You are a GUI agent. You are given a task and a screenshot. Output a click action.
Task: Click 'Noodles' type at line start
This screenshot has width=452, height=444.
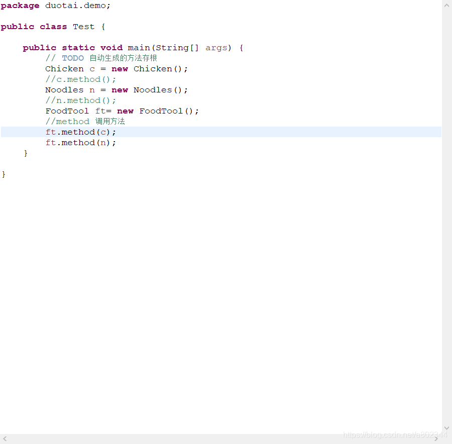[64, 90]
